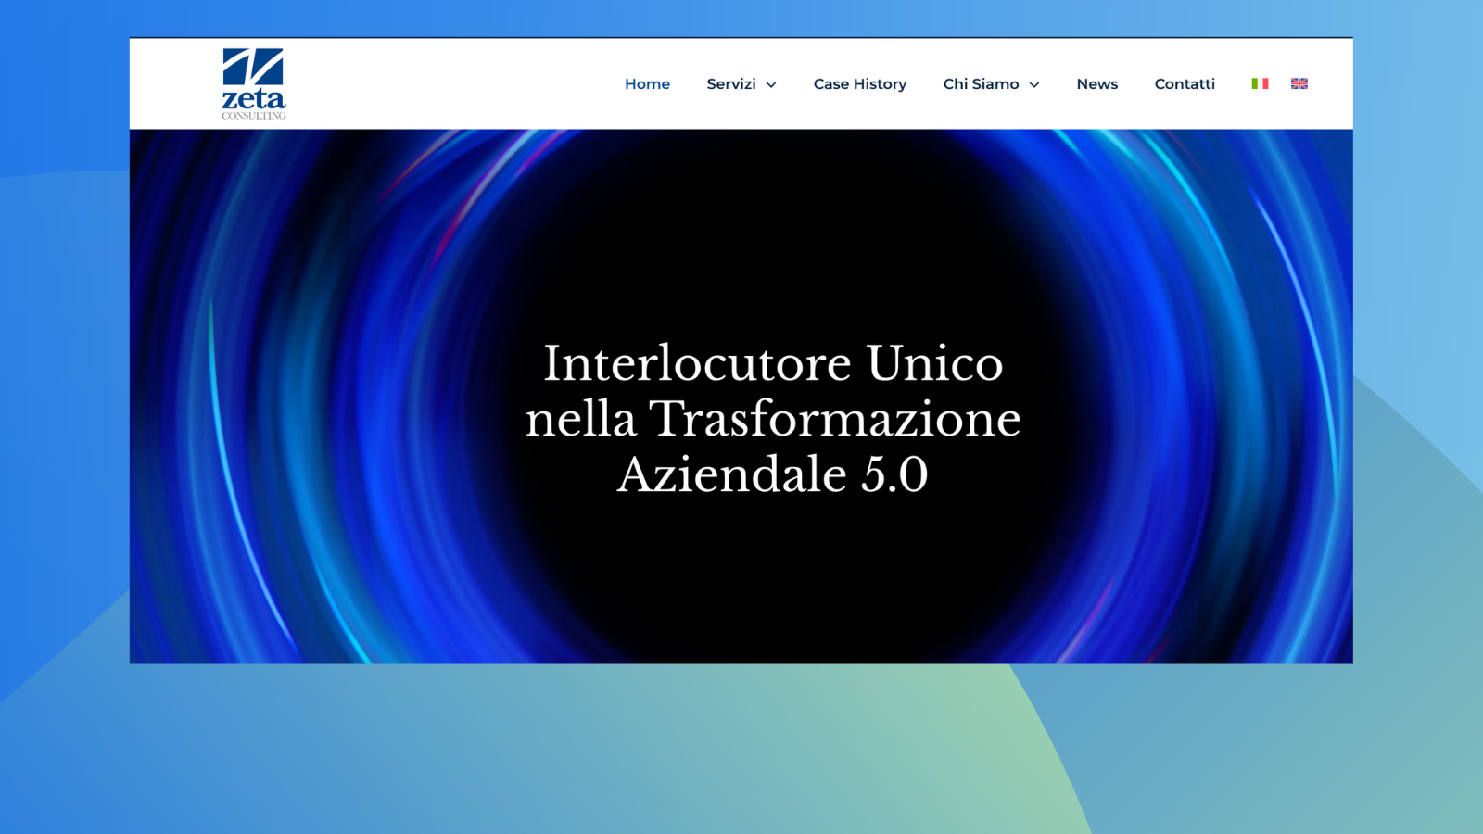1483x834 pixels.
Task: Open the Case History page
Action: [x=859, y=84]
